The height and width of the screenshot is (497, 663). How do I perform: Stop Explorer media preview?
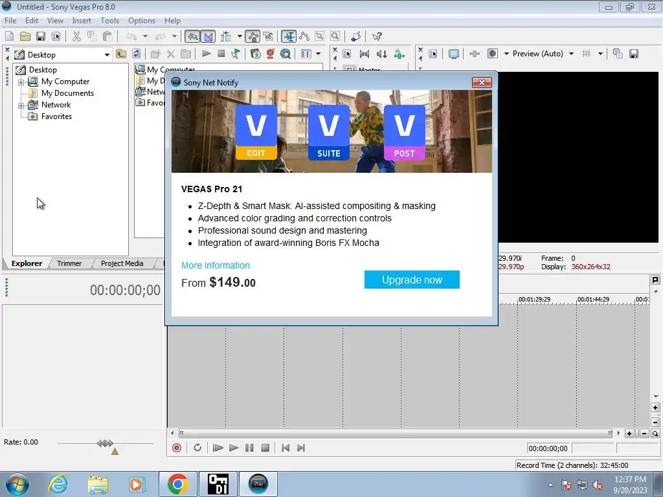(221, 54)
